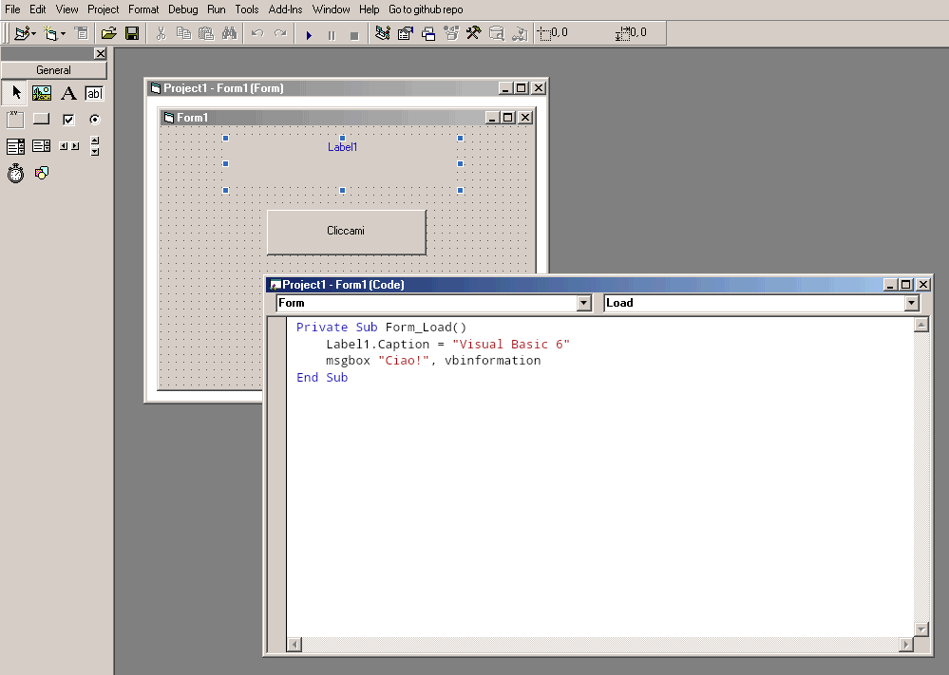Click the Find binoculars icon
Image resolution: width=949 pixels, height=675 pixels.
point(229,33)
